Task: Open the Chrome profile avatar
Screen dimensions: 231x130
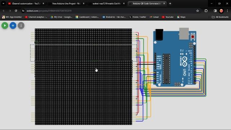Action: [221, 11]
